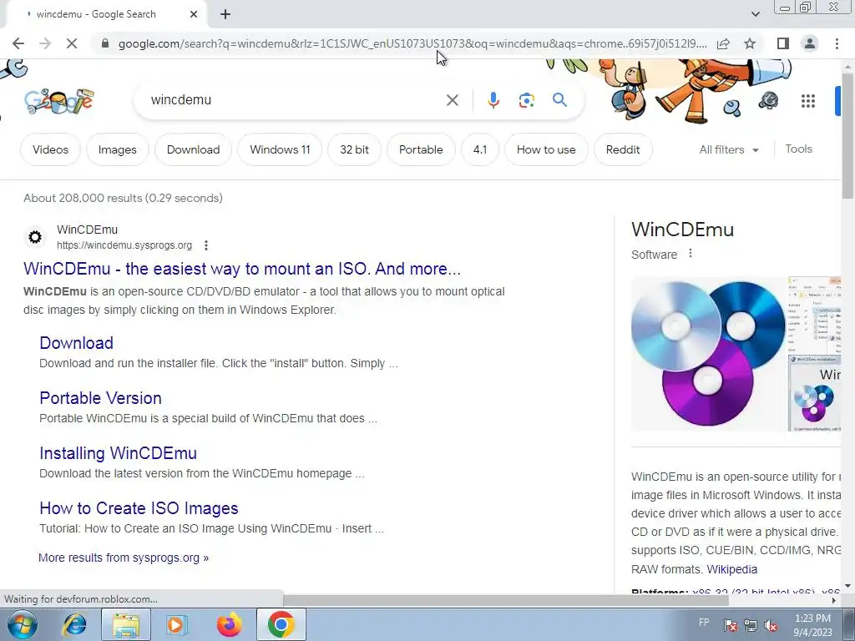Open the tray network icon
855x641 pixels.
[751, 625]
